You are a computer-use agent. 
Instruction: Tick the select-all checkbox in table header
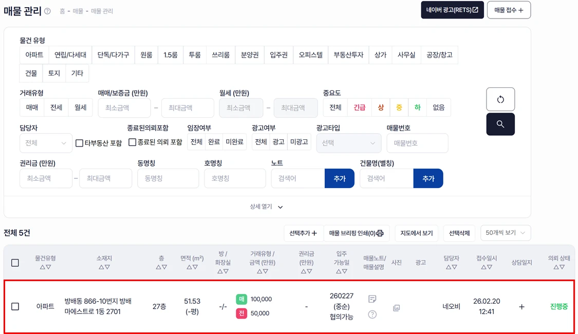pos(15,263)
